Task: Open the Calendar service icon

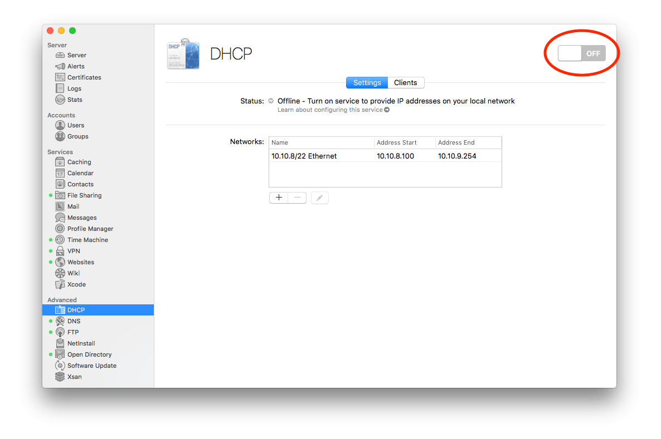Action: tap(60, 173)
